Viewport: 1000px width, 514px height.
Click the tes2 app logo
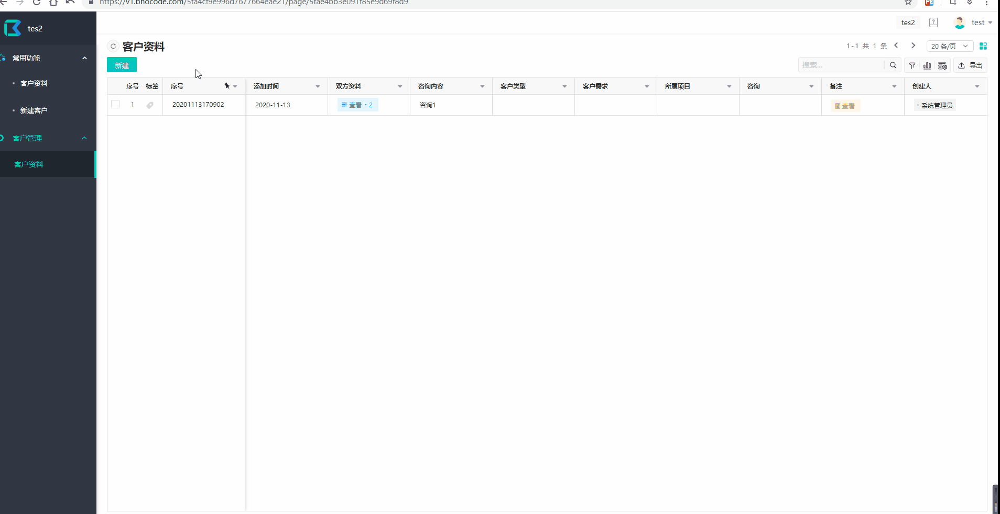13,28
